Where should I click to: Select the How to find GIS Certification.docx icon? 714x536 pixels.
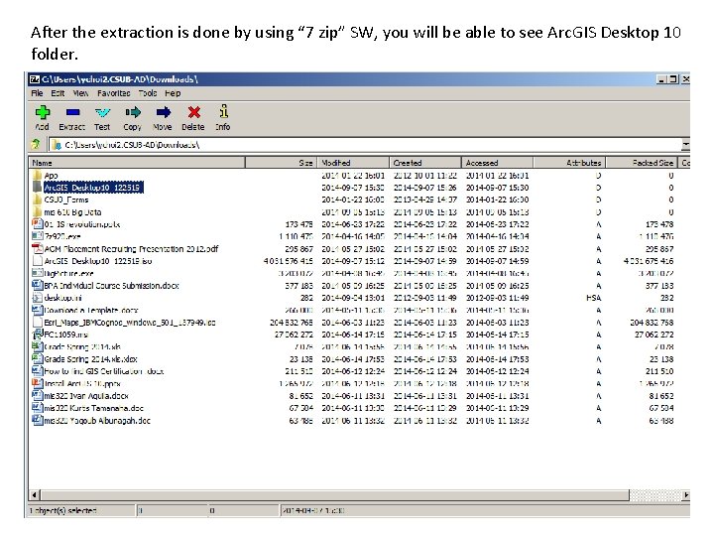pos(38,371)
